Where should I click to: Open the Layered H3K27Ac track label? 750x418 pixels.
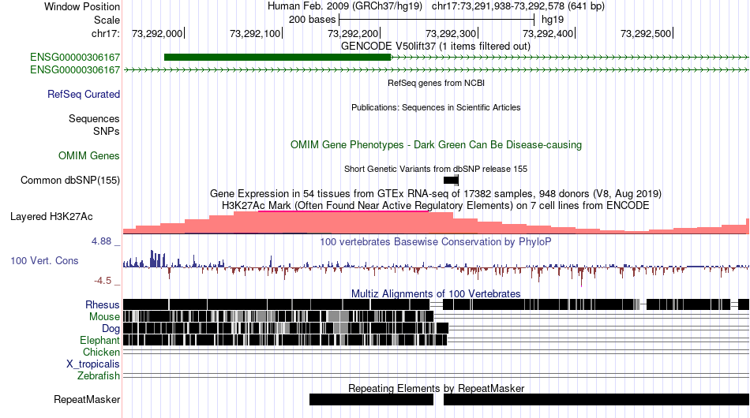pos(51,216)
